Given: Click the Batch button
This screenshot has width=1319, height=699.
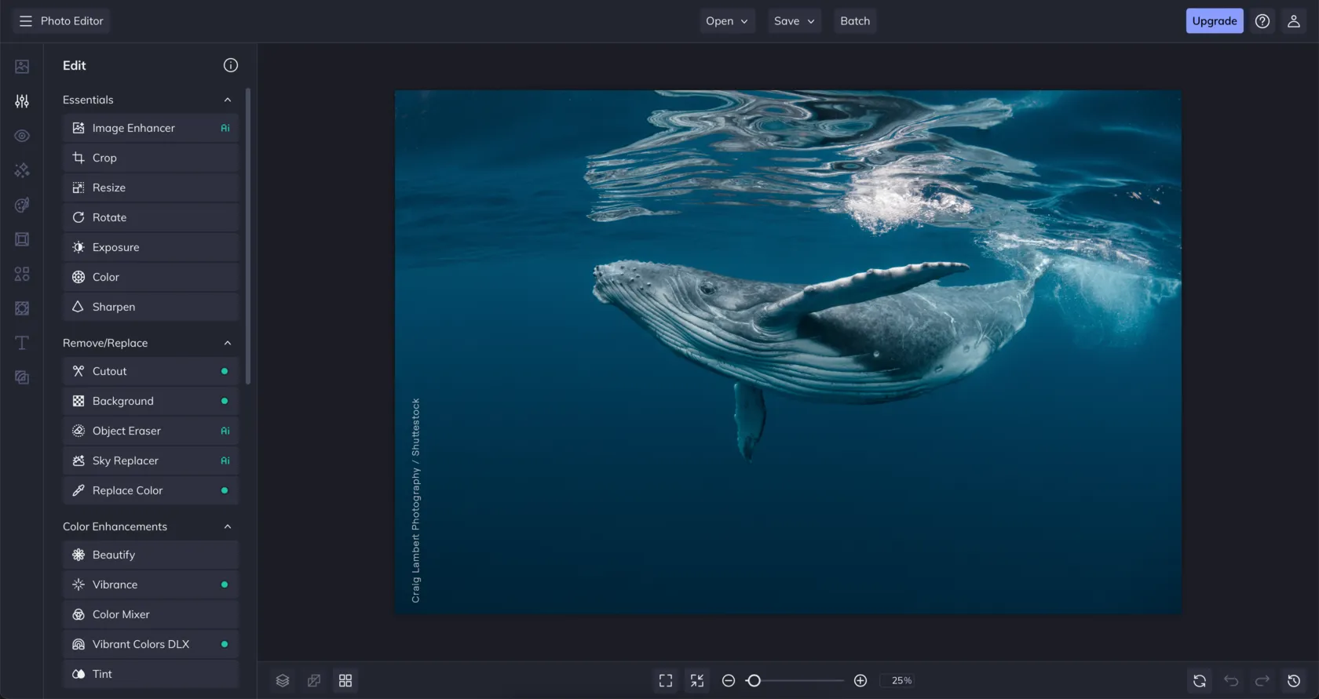Looking at the screenshot, I should [x=854, y=21].
